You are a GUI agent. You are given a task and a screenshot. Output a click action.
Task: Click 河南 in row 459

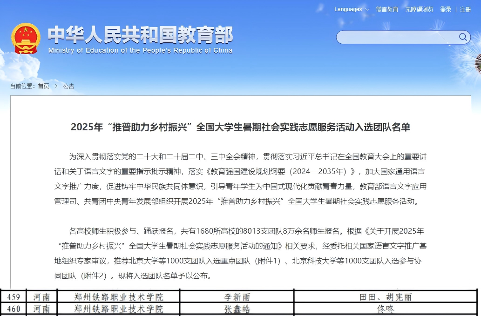[x=42, y=297]
